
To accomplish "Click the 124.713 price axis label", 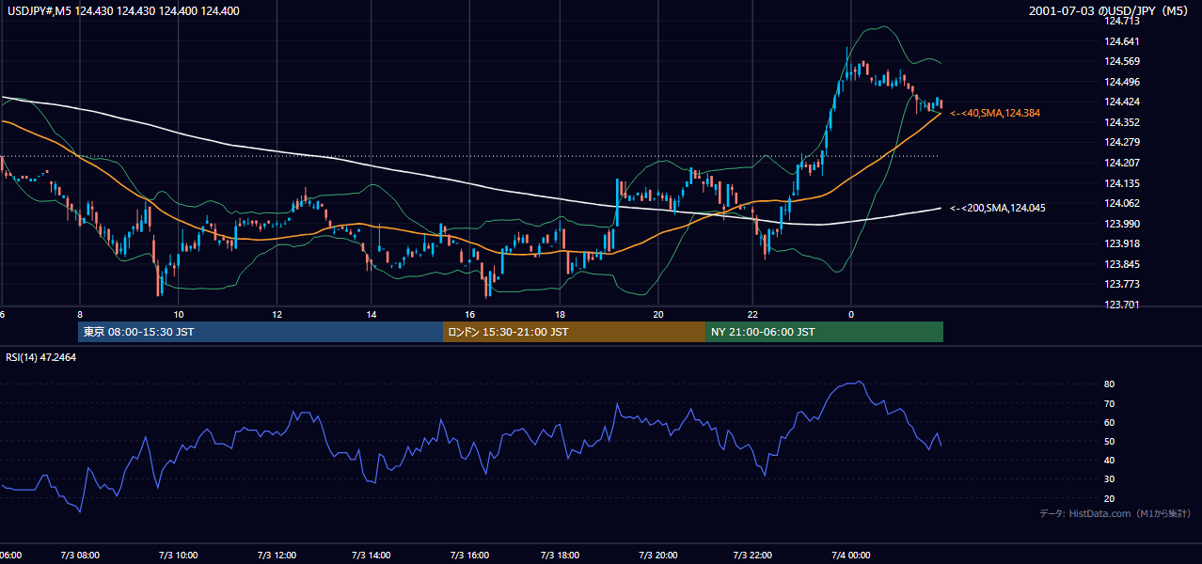I will (x=1122, y=22).
